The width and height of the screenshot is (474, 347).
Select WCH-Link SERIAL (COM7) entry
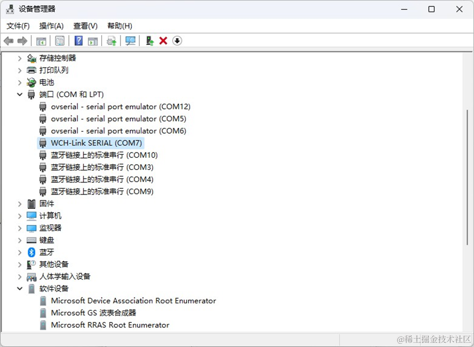(97, 143)
